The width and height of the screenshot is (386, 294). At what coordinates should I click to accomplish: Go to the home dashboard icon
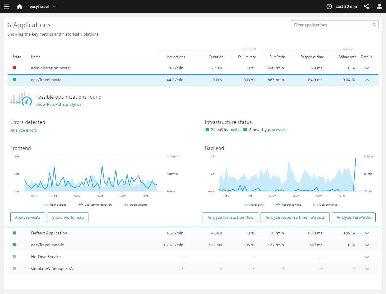(x=20, y=7)
